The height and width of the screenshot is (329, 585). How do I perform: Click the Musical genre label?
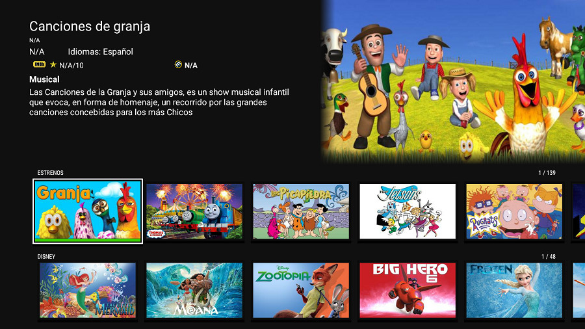pos(44,79)
